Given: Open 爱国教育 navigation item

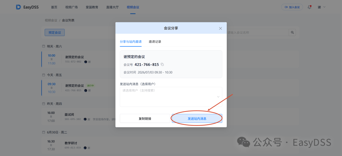Looking at the screenshot, I should pos(92,7).
